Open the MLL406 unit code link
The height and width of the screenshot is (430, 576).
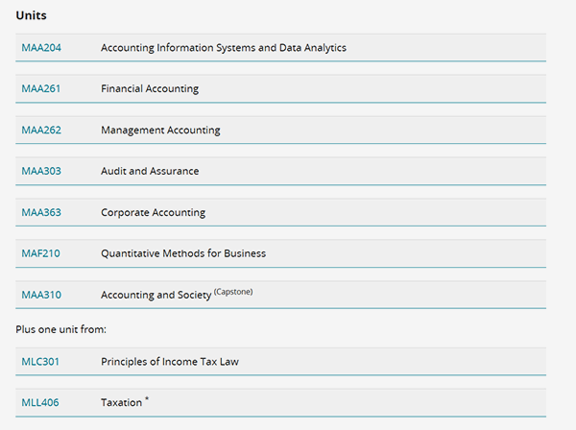(40, 403)
